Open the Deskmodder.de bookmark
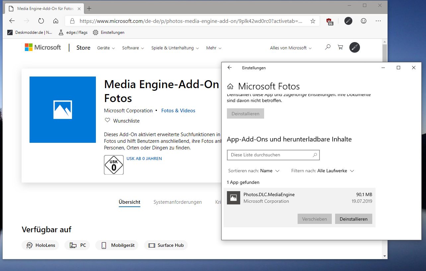Screen dimensions: 426x271 [x=30, y=32]
